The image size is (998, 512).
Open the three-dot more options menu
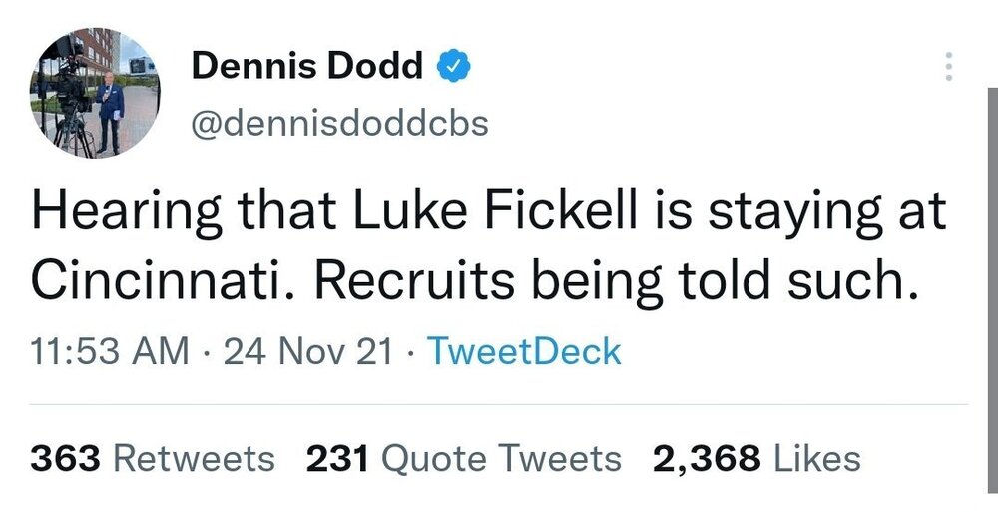[x=948, y=66]
